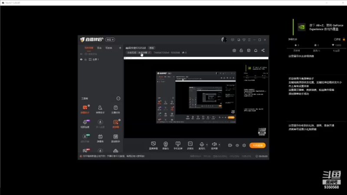This screenshot has height=195, width=347.
Task: Click the car-shaped tool in toolbox bottom row
Action: click(115, 151)
